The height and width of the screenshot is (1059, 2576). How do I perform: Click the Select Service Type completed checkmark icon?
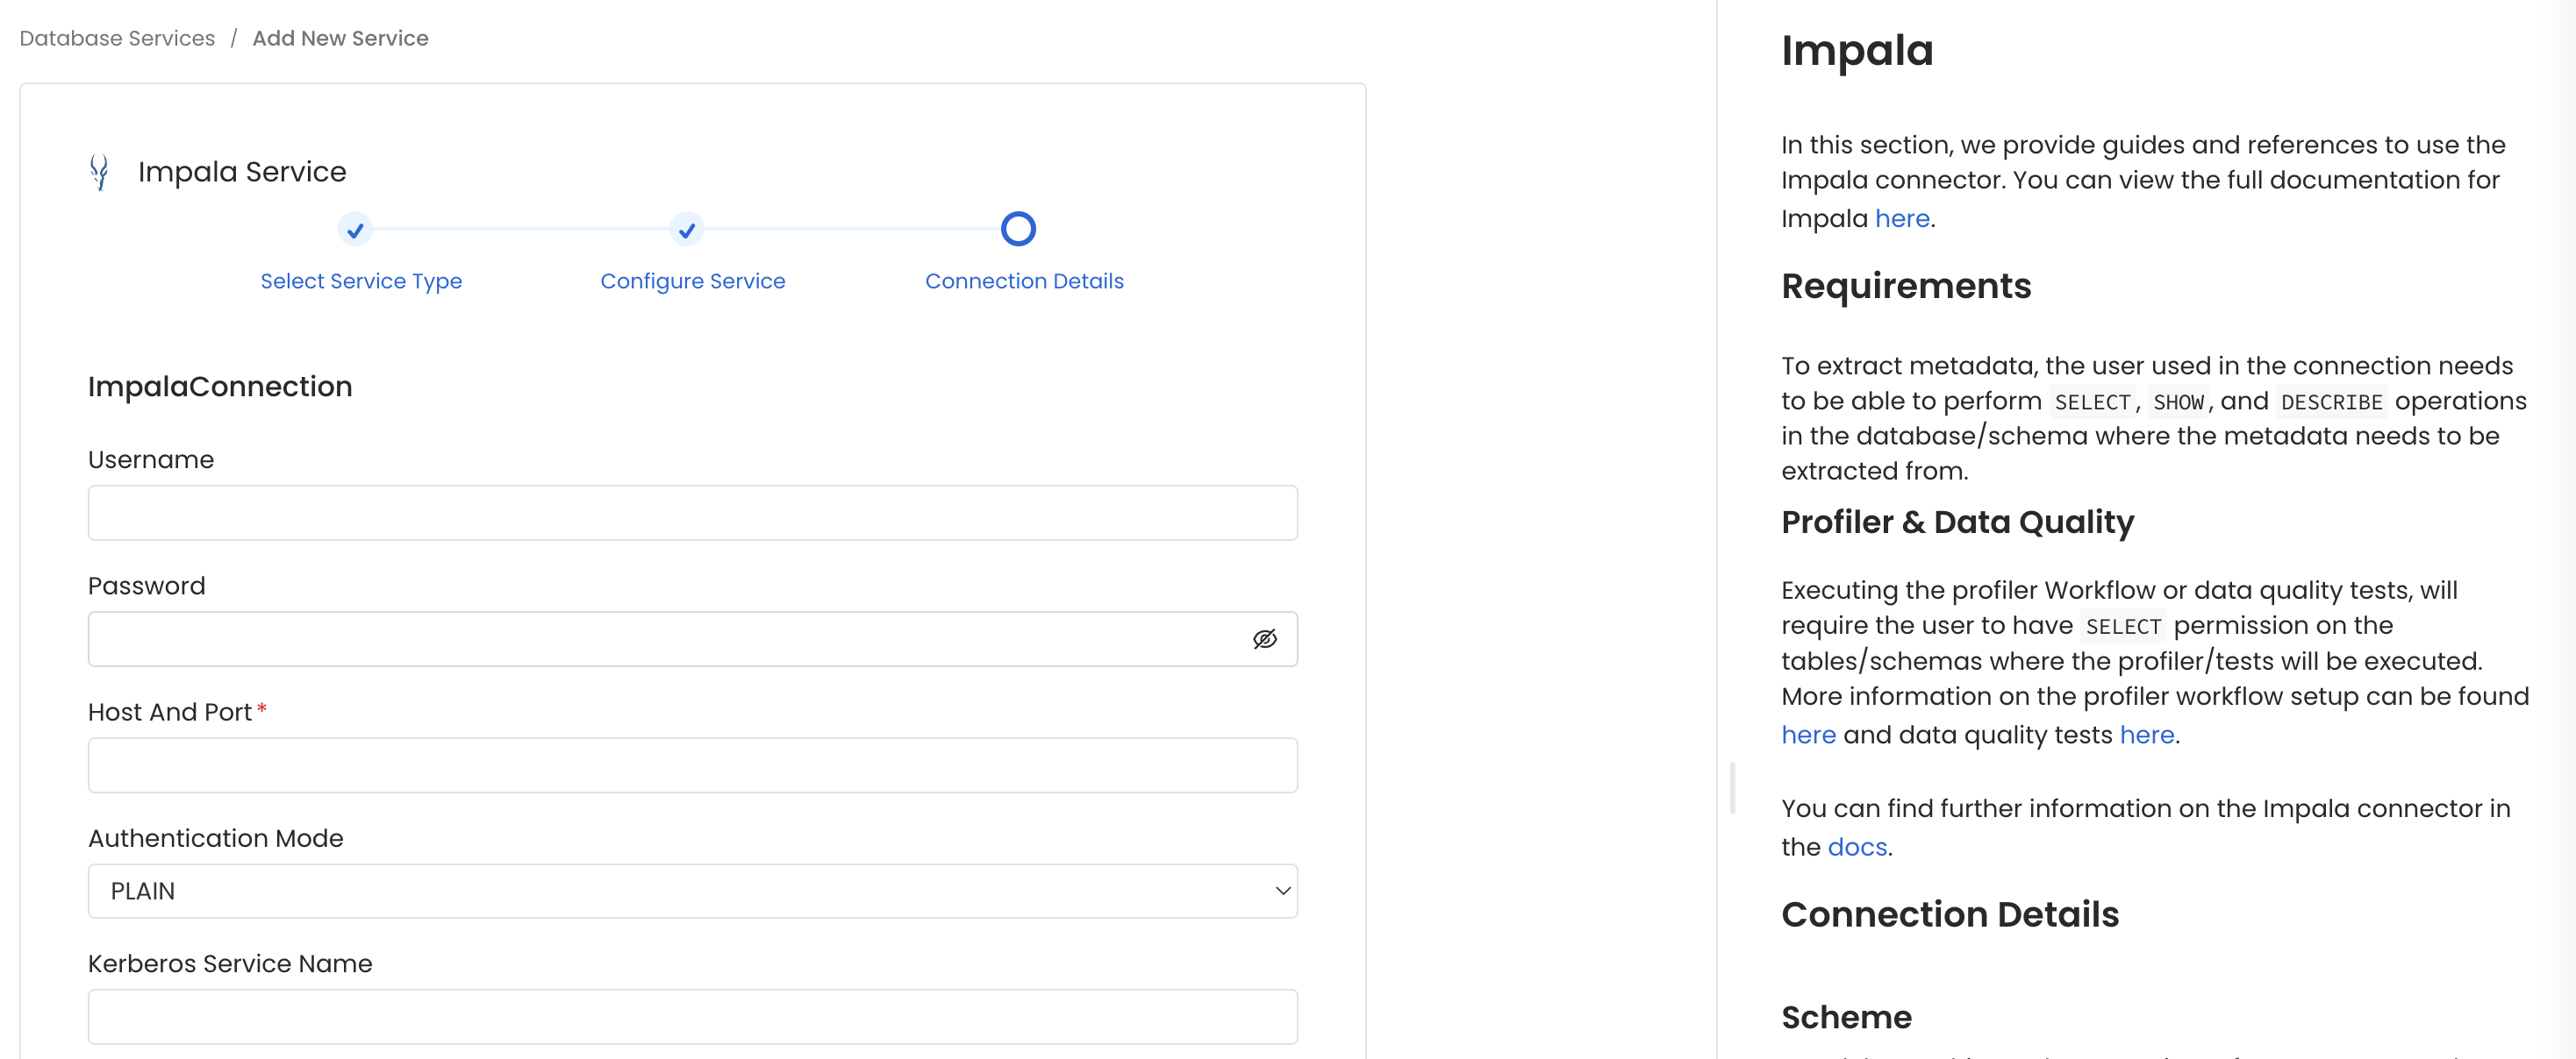coord(355,230)
